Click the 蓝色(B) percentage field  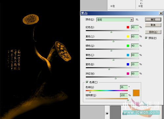(135, 64)
